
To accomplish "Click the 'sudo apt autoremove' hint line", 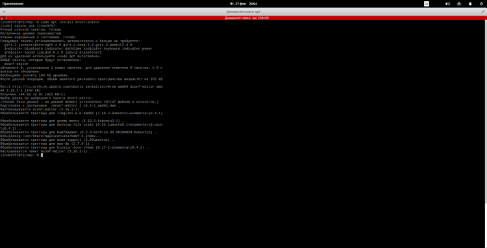I will coord(51,56).
